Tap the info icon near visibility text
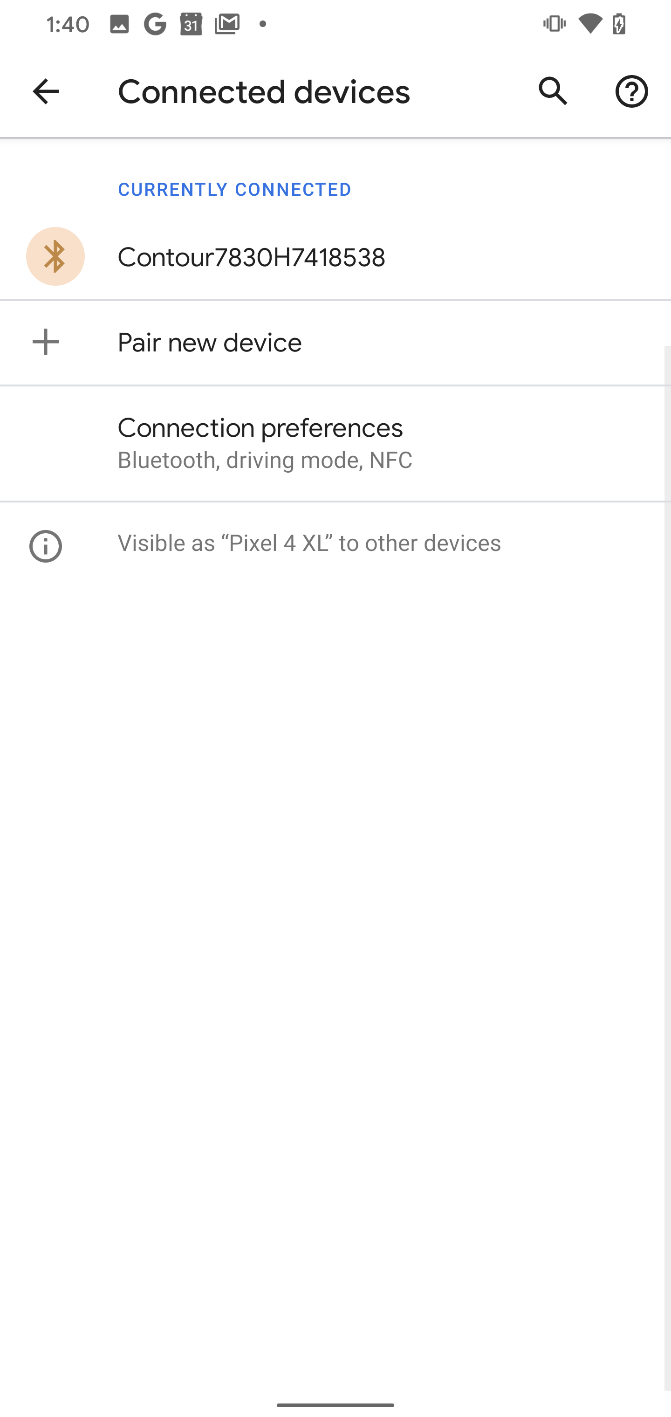Viewport: 671px width, 1417px height. (46, 546)
